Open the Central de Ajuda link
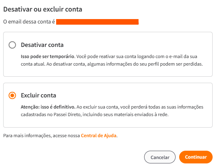The height and width of the screenshot is (167, 215). coord(99,136)
